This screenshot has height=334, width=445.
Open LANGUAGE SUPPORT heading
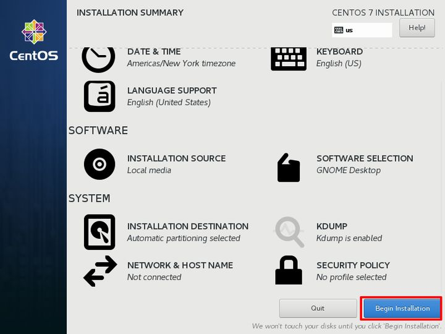172,90
